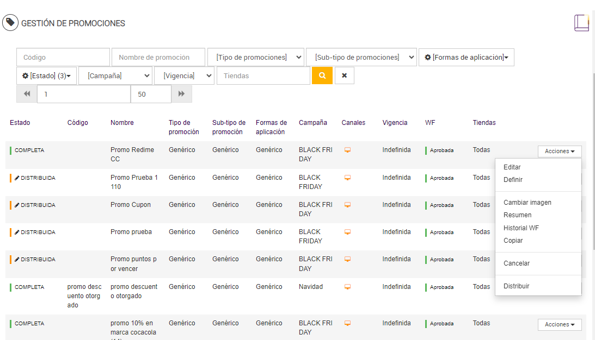Screen dimensions: 595x340
Task: Click Acciones button for Promo Redime CC
Action: pos(560,152)
